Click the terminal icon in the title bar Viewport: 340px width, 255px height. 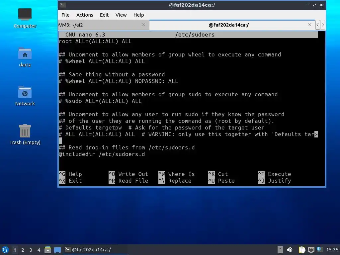pos(63,5)
